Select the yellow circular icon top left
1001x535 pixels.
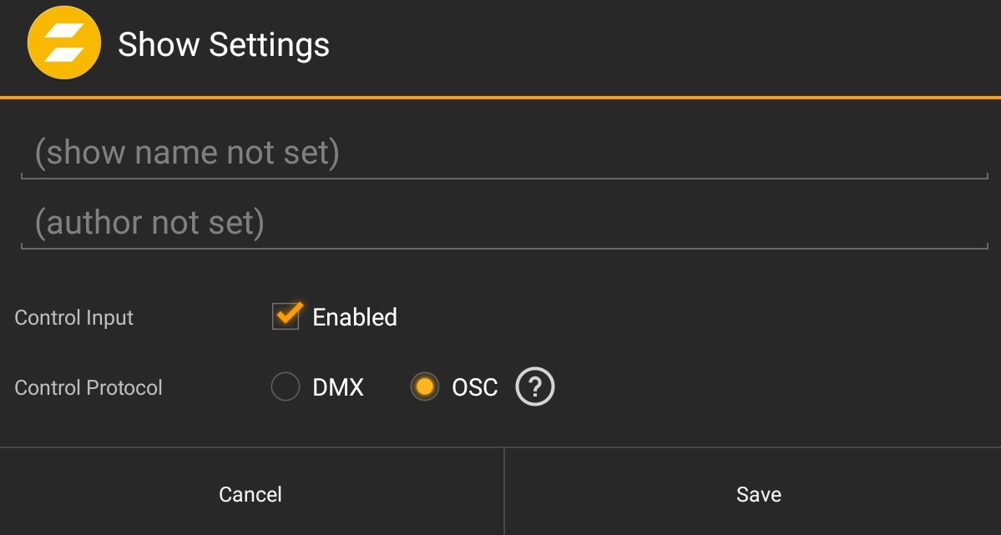point(64,44)
